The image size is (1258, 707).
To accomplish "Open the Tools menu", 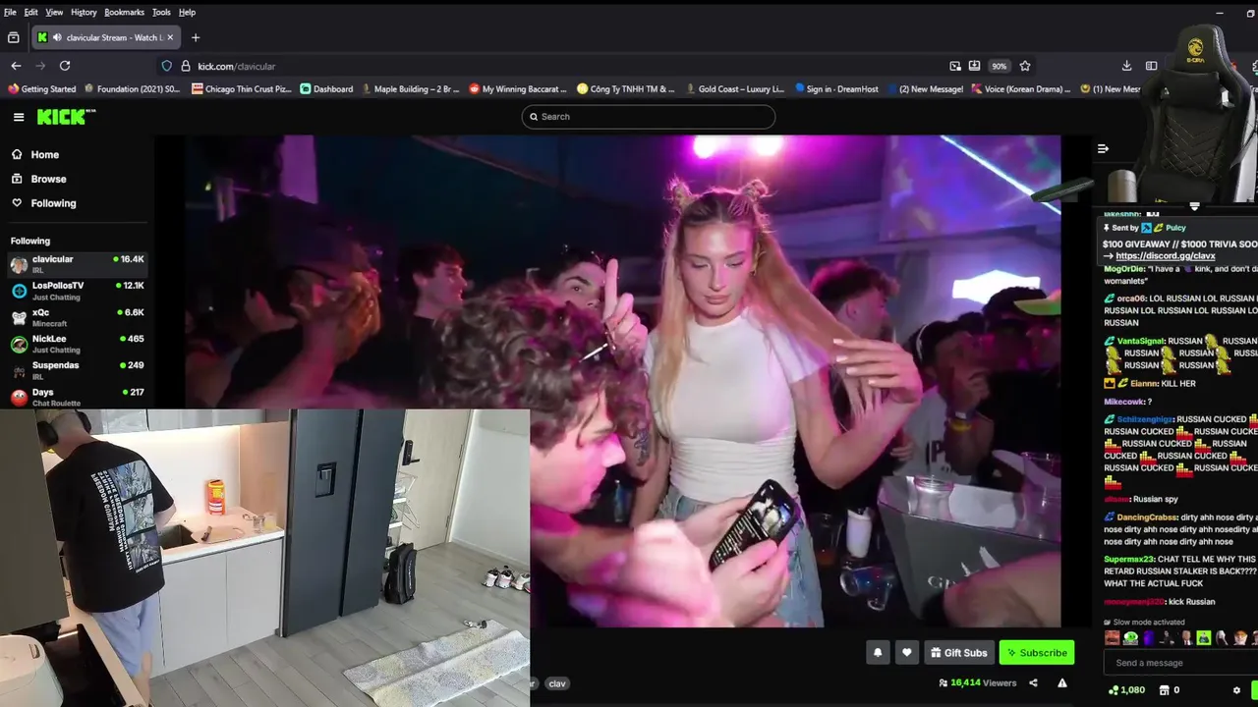I will [x=161, y=12].
